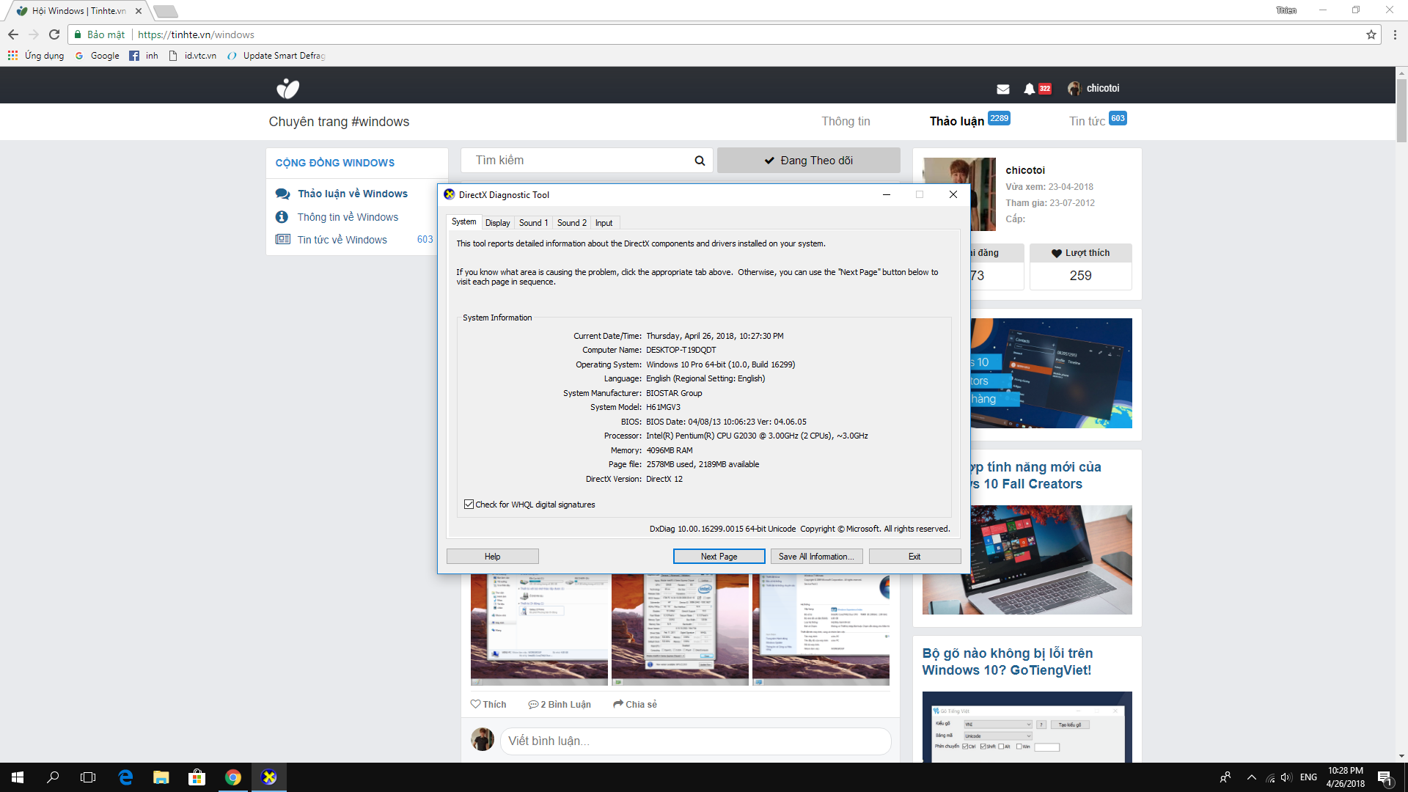Screen dimensions: 1408x792
Task: Show hidden system tray icons
Action: pos(1252,777)
